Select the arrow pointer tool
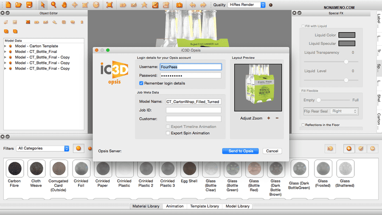The image size is (382, 215). pos(43,5)
